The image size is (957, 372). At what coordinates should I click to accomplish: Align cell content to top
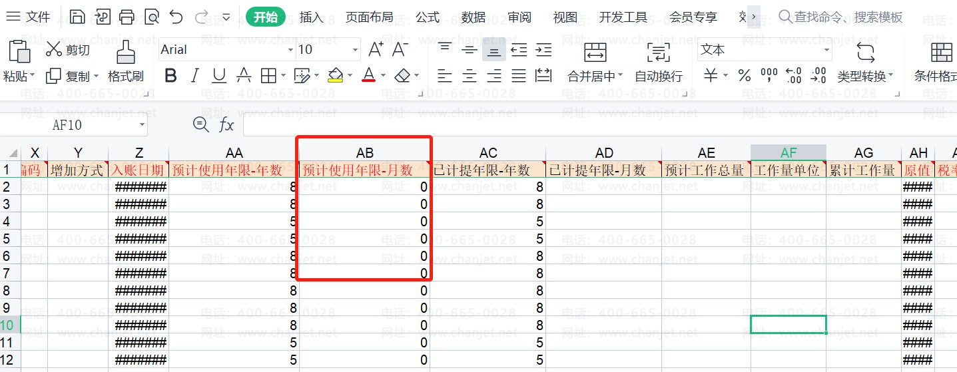(445, 49)
